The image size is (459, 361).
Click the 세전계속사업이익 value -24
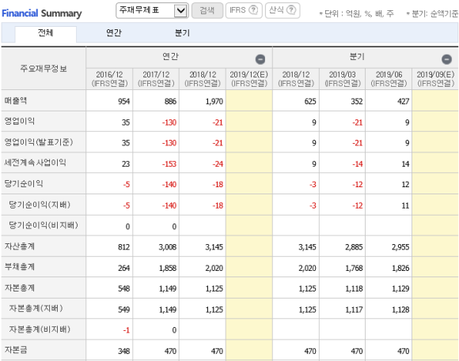pos(218,164)
